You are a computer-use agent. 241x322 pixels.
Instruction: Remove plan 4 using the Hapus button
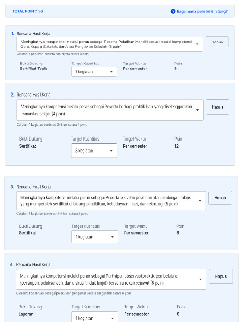pyautogui.click(x=221, y=276)
